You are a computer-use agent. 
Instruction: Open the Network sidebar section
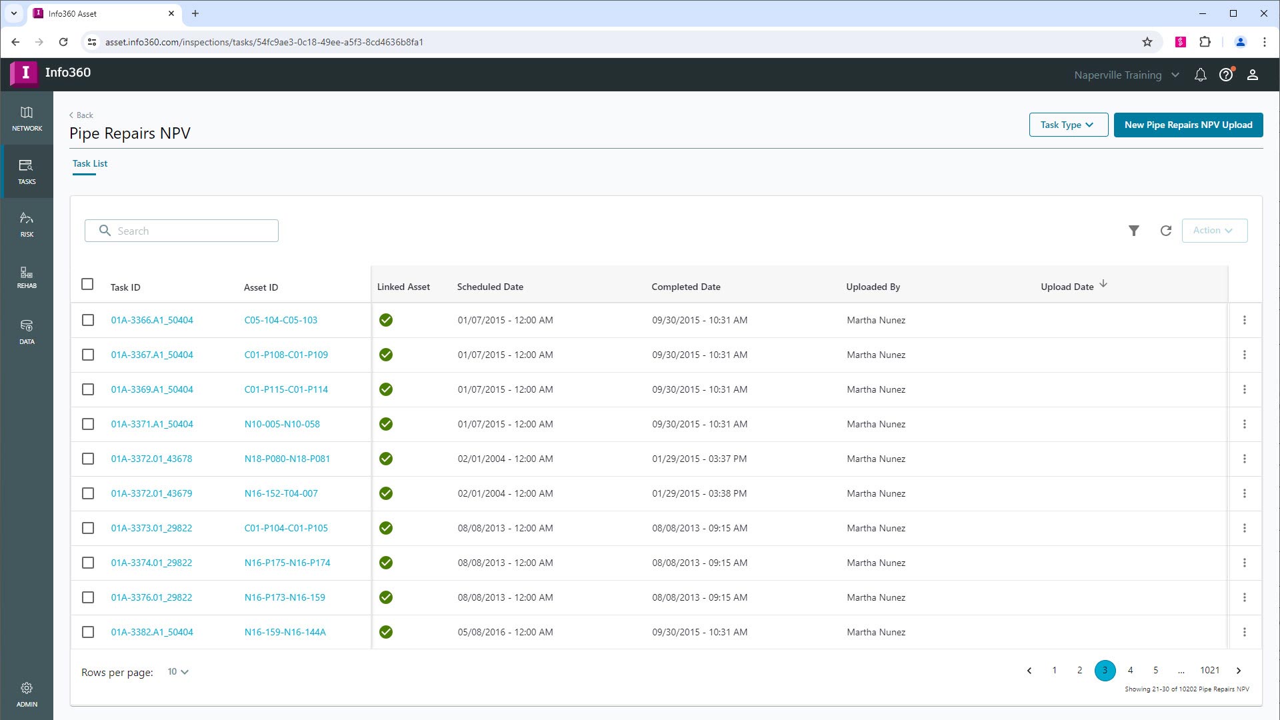click(27, 119)
